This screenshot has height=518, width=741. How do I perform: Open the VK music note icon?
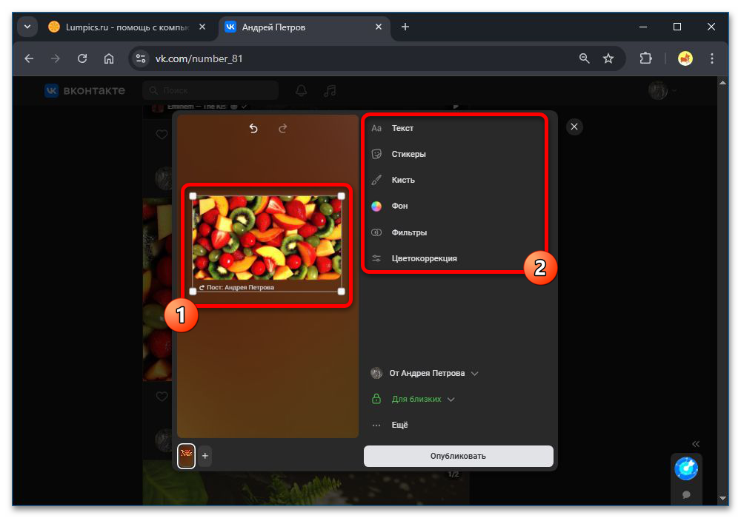[330, 90]
